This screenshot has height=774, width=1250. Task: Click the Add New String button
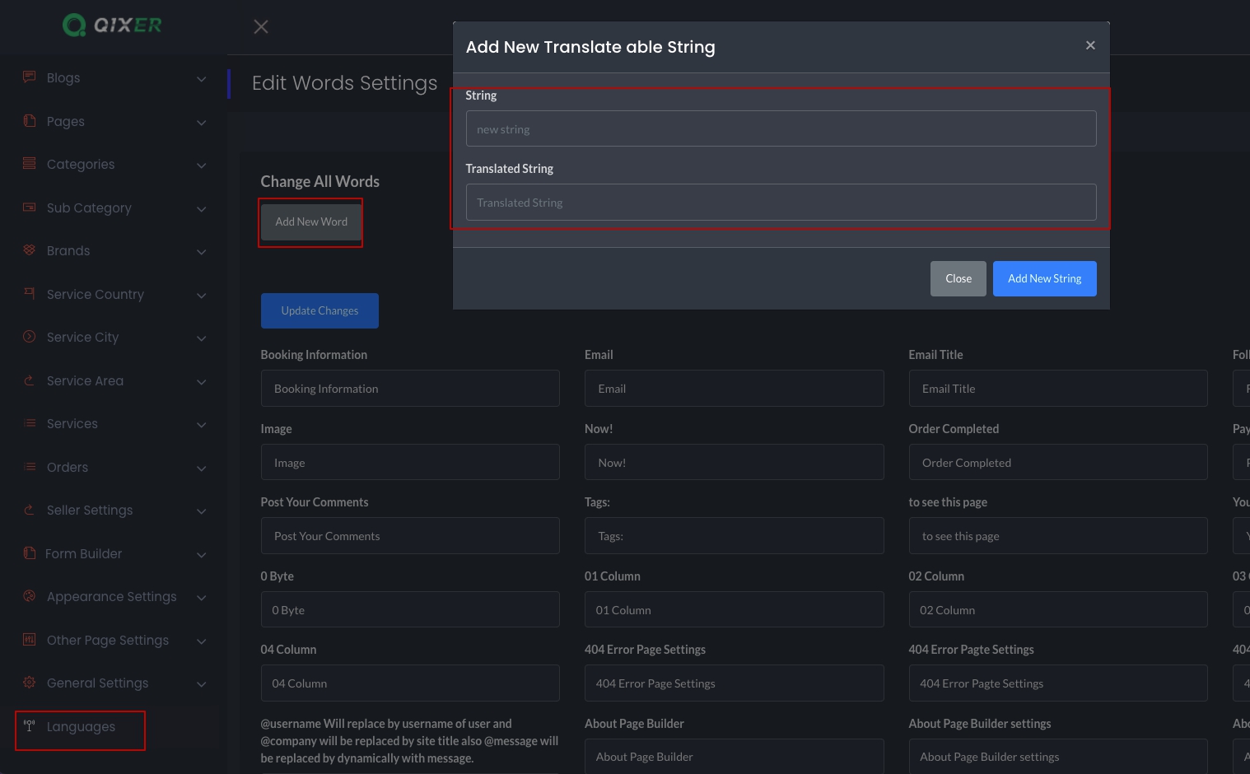[1044, 279]
